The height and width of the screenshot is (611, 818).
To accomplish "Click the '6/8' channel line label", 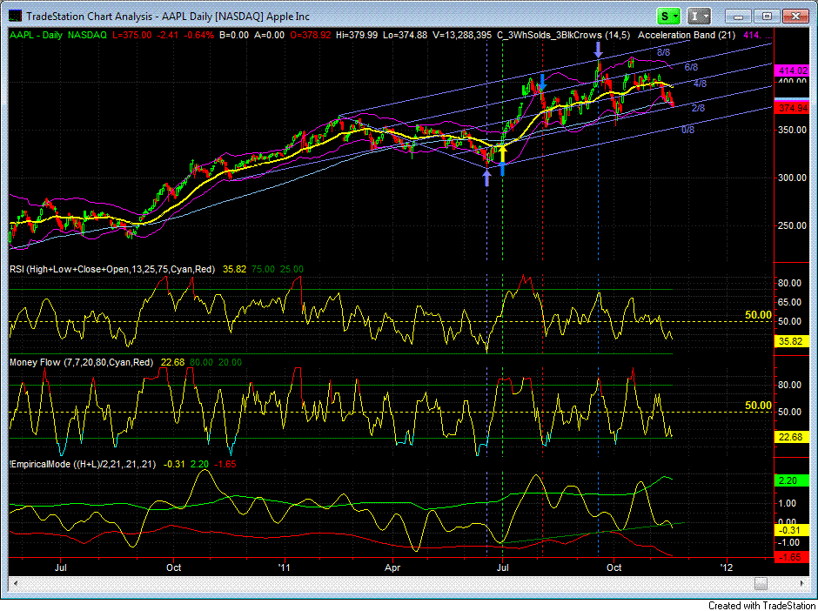I will pyautogui.click(x=691, y=67).
